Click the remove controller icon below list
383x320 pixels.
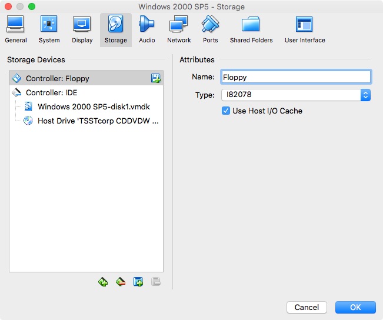pos(121,282)
